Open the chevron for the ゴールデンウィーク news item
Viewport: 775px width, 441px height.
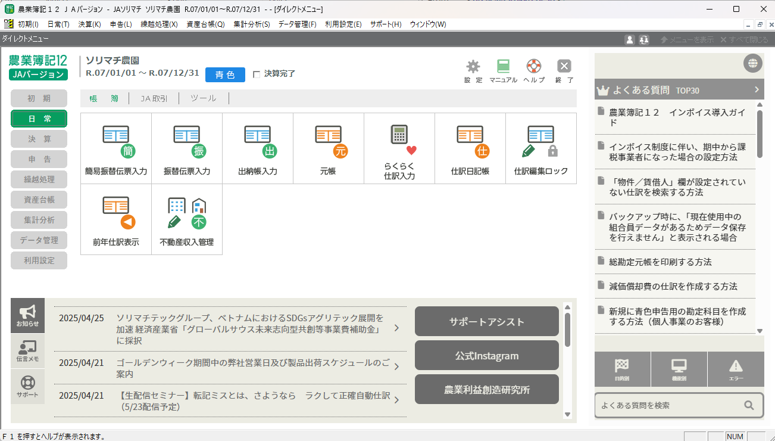pyautogui.click(x=396, y=368)
